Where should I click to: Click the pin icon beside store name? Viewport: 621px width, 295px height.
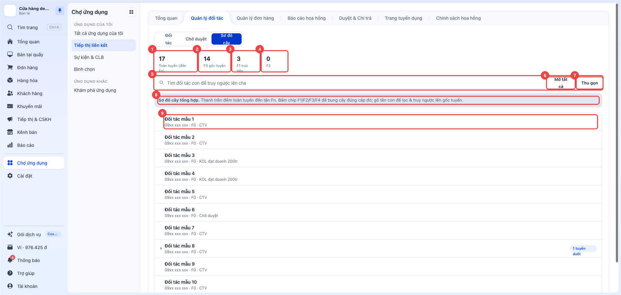(x=60, y=11)
